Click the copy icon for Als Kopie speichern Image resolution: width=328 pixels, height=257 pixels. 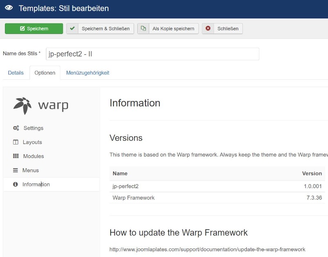[143, 28]
